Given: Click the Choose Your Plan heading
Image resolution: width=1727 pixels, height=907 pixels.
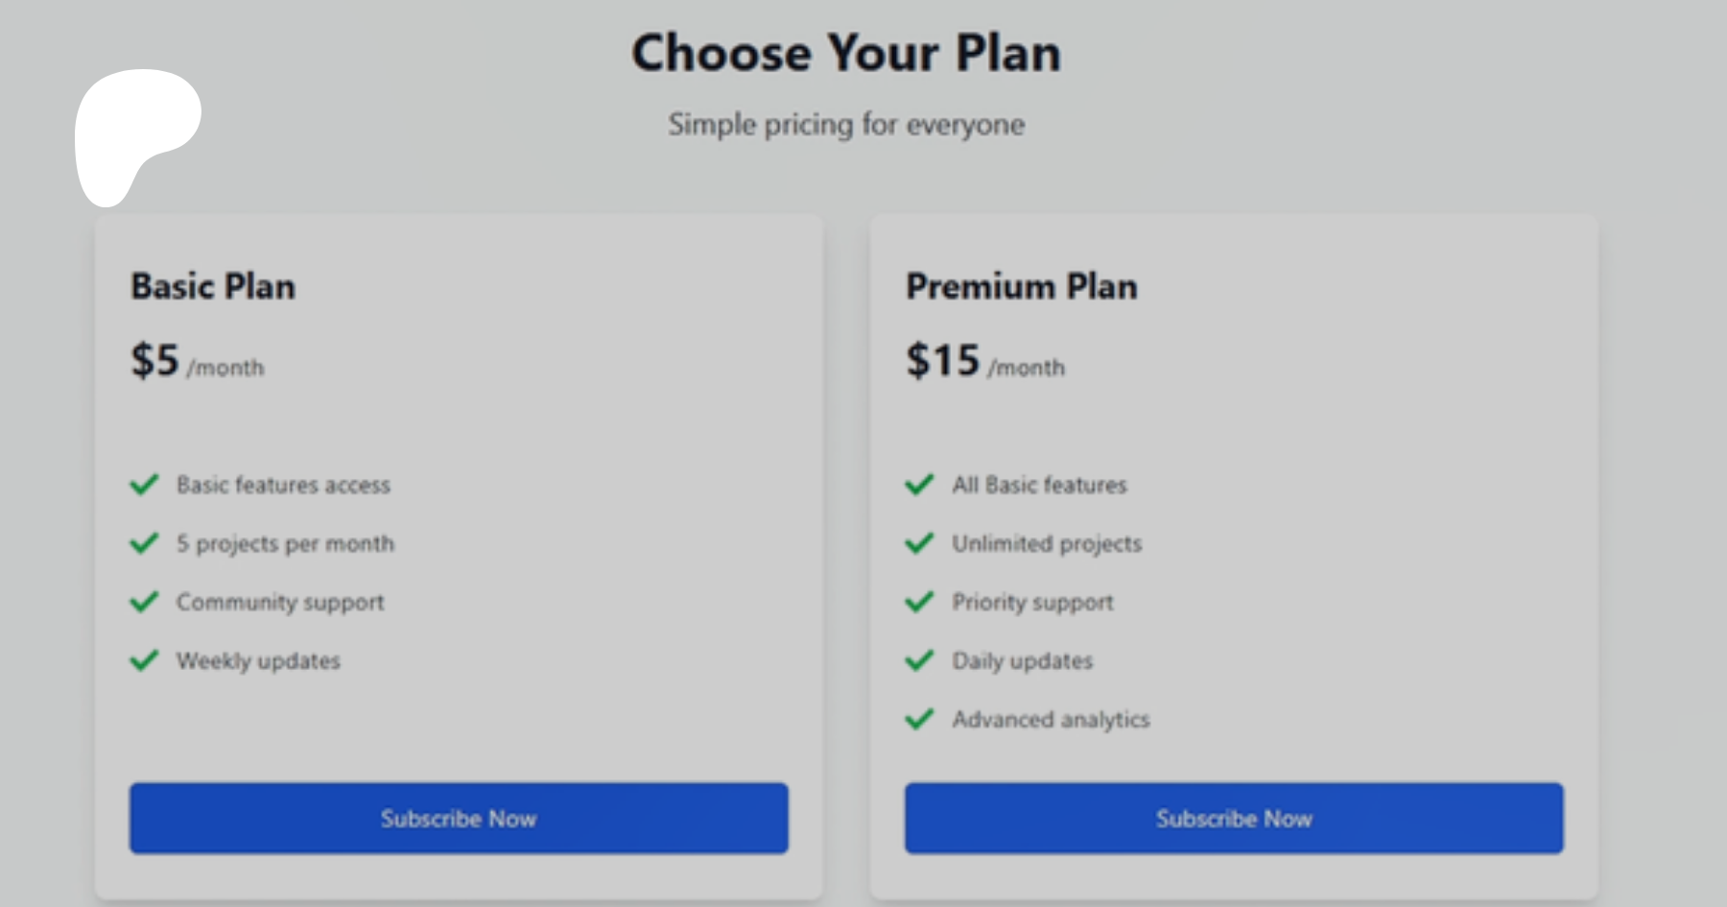Looking at the screenshot, I should coord(846,53).
